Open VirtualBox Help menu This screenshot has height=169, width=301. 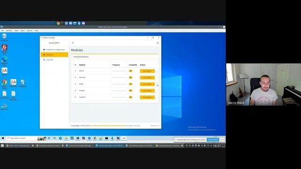pyautogui.click(x=36, y=31)
